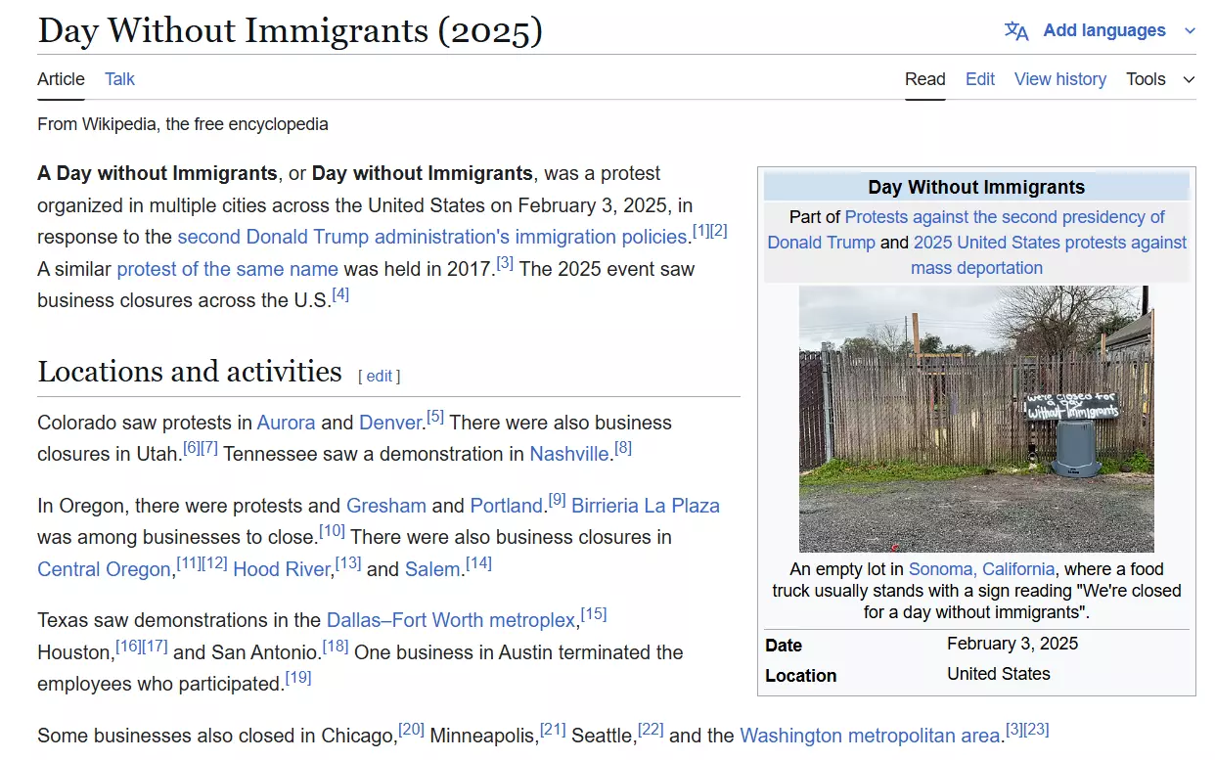
Task: Expand the Add languages dropdown arrow
Action: coord(1190,30)
